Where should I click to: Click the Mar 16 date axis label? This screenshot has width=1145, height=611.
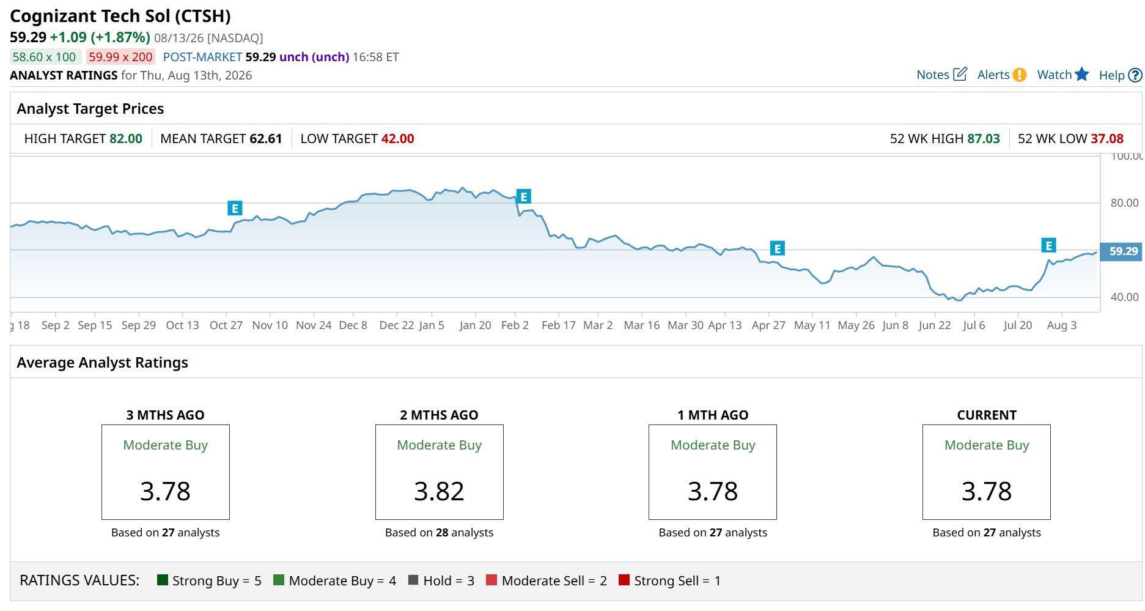coord(642,325)
